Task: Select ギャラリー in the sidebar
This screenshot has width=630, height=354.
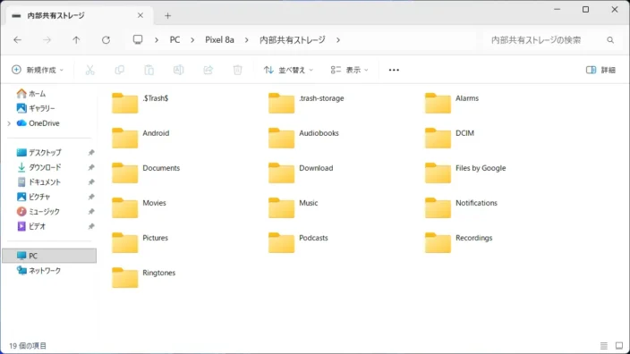Action: pyautogui.click(x=36, y=108)
